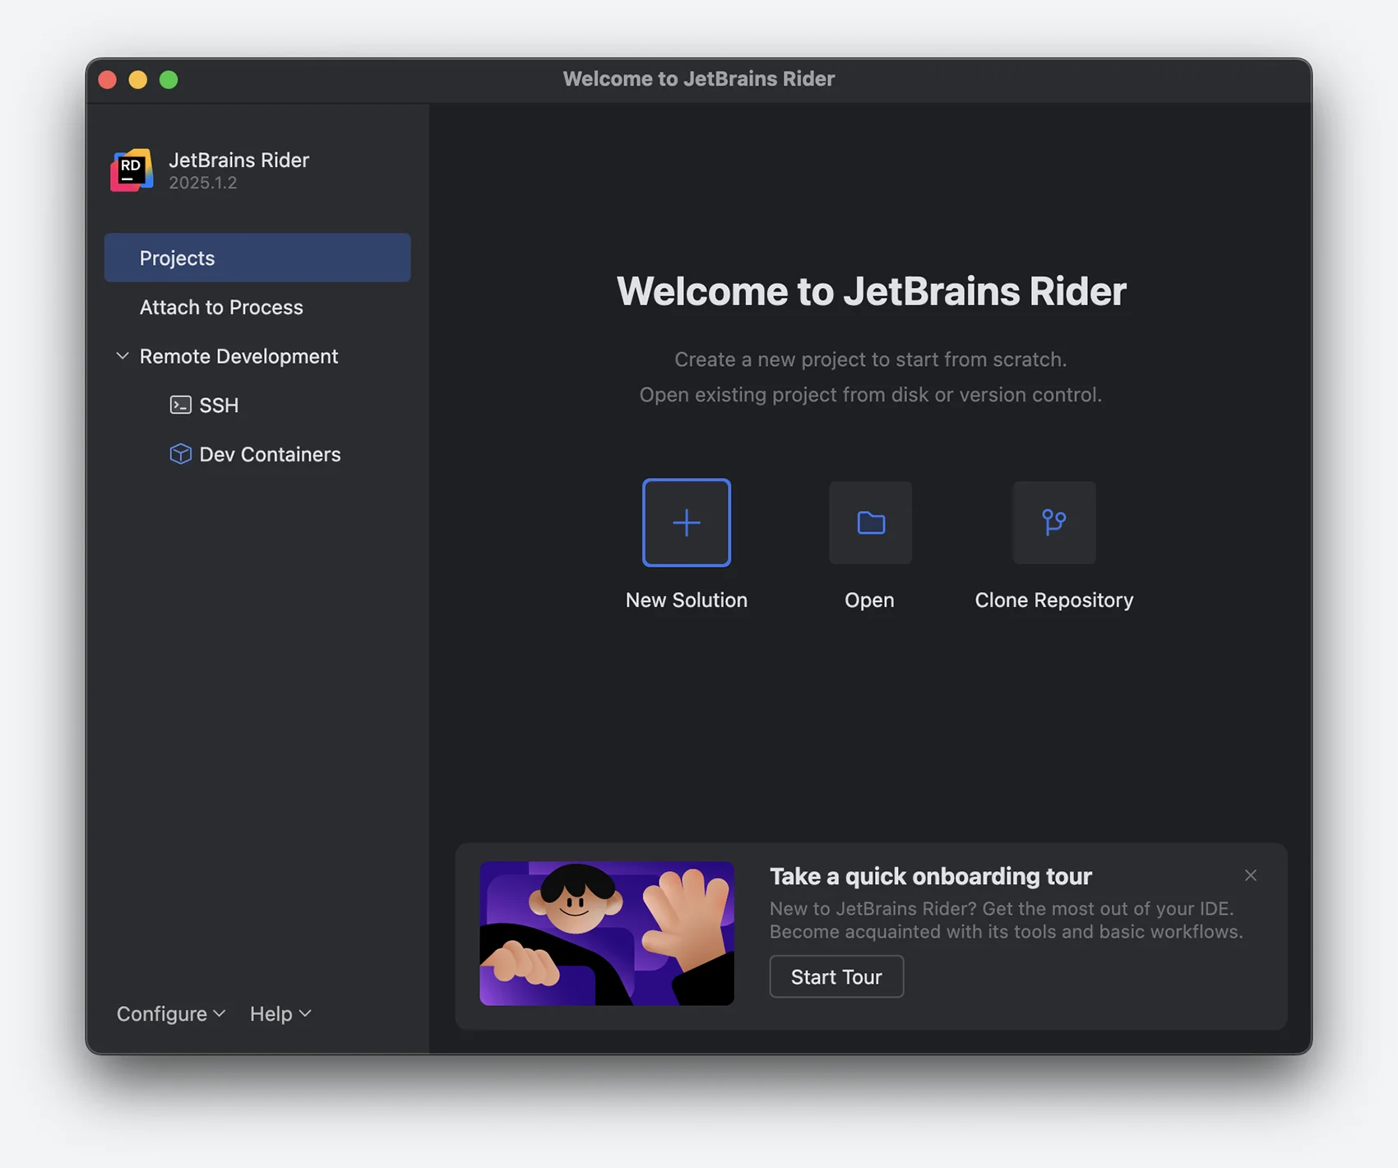Open the Configure dropdown menu

[x=171, y=1013]
